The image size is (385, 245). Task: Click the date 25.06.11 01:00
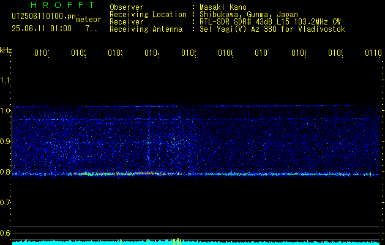[42, 29]
